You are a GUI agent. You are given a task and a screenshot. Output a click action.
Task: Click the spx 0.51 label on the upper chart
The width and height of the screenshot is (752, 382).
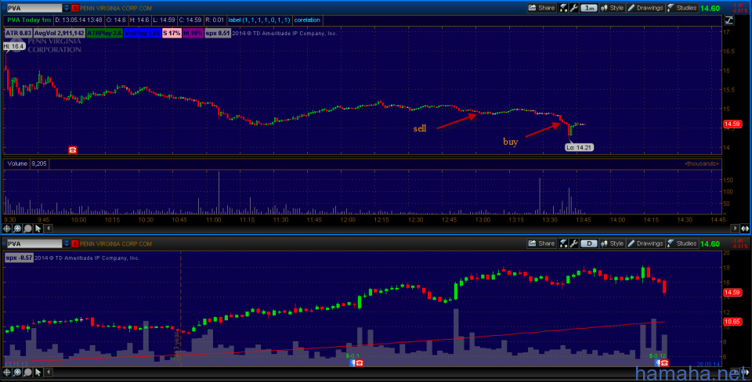[x=218, y=33]
